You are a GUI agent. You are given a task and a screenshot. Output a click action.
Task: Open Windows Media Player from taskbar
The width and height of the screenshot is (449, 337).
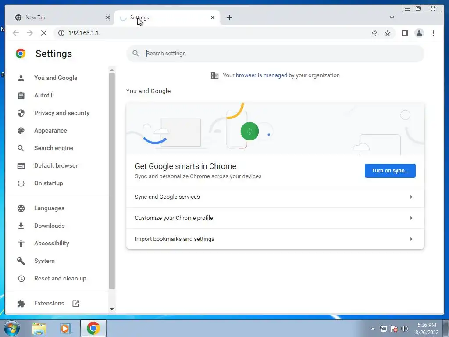(x=65, y=328)
